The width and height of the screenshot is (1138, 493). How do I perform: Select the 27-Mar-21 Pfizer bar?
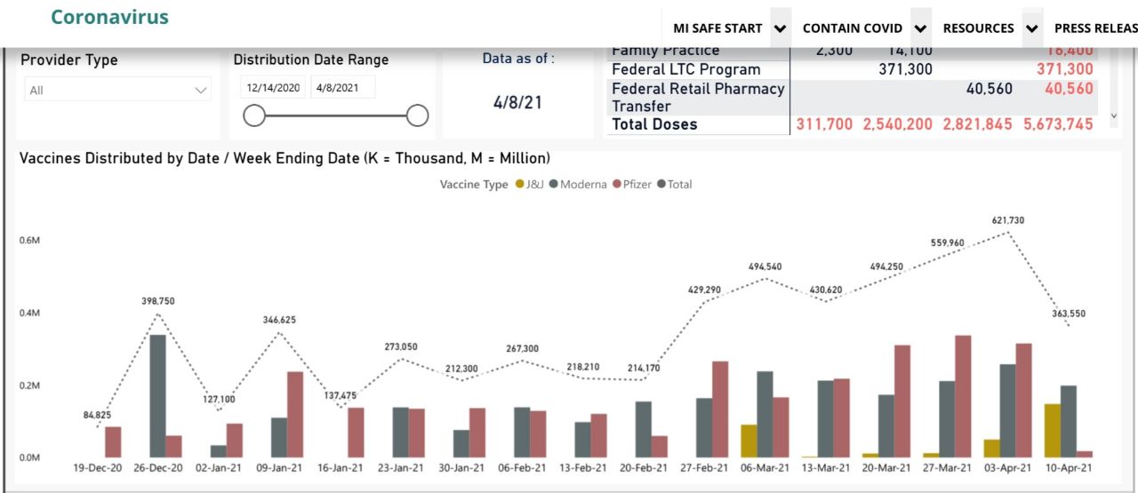[x=963, y=396]
